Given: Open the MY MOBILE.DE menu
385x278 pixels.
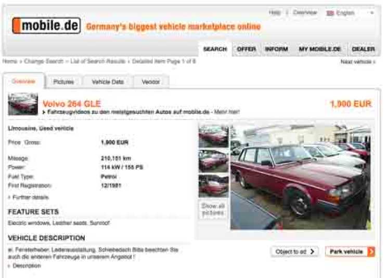Looking at the screenshot, I should click(319, 49).
